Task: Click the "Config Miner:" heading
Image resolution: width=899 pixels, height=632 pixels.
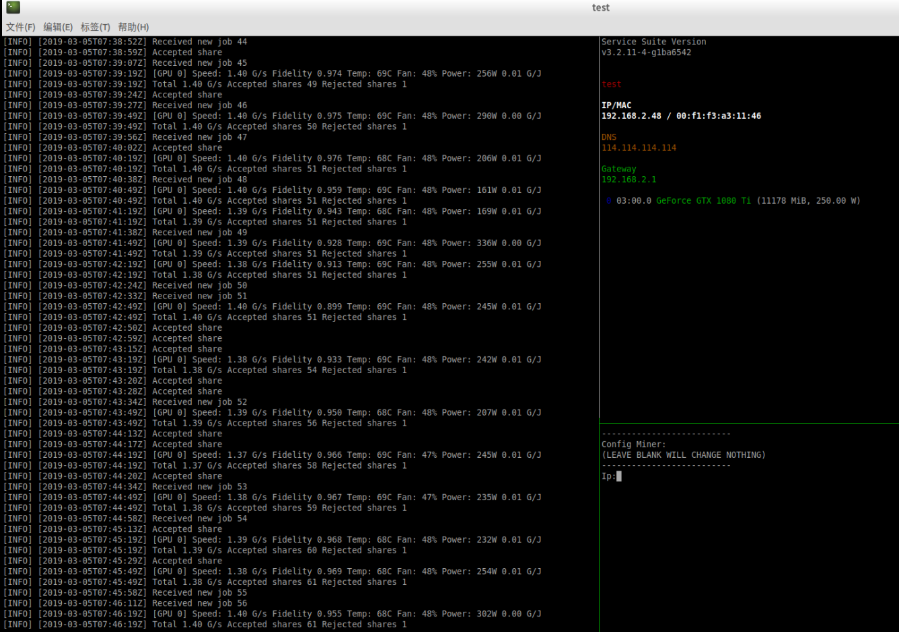Action: click(x=633, y=444)
